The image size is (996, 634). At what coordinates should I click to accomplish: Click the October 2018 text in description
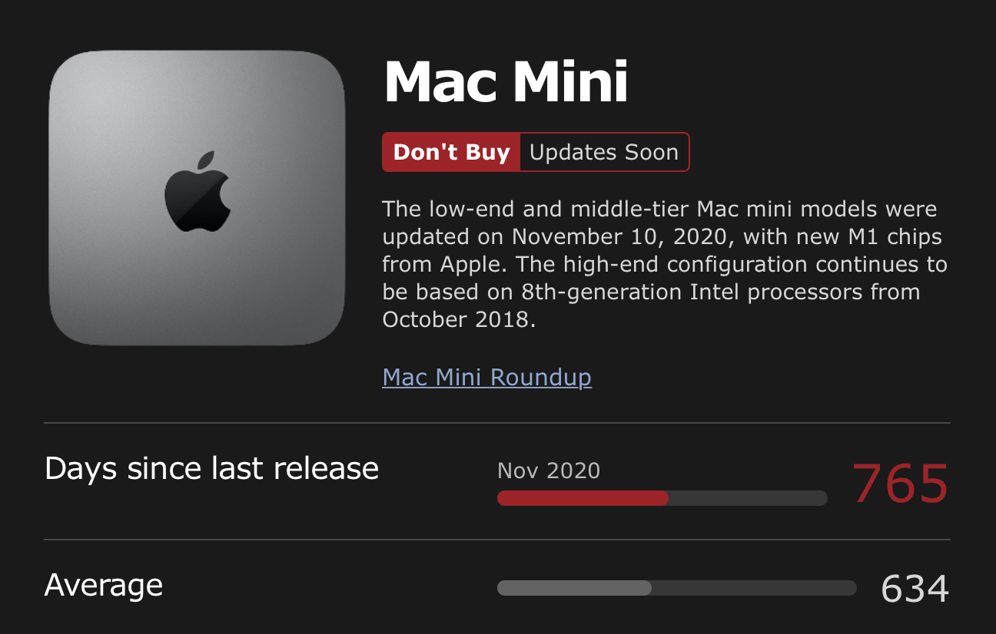coord(456,319)
